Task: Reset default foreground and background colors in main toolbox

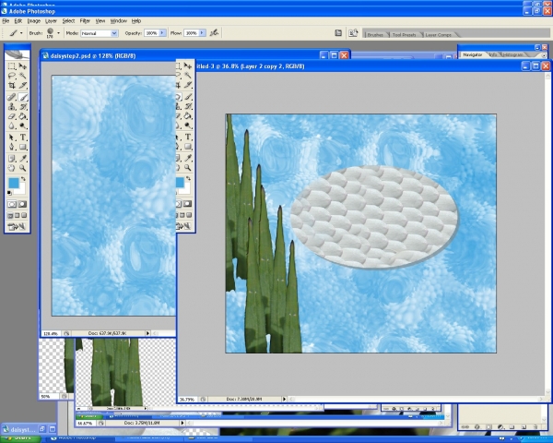Action: point(9,193)
